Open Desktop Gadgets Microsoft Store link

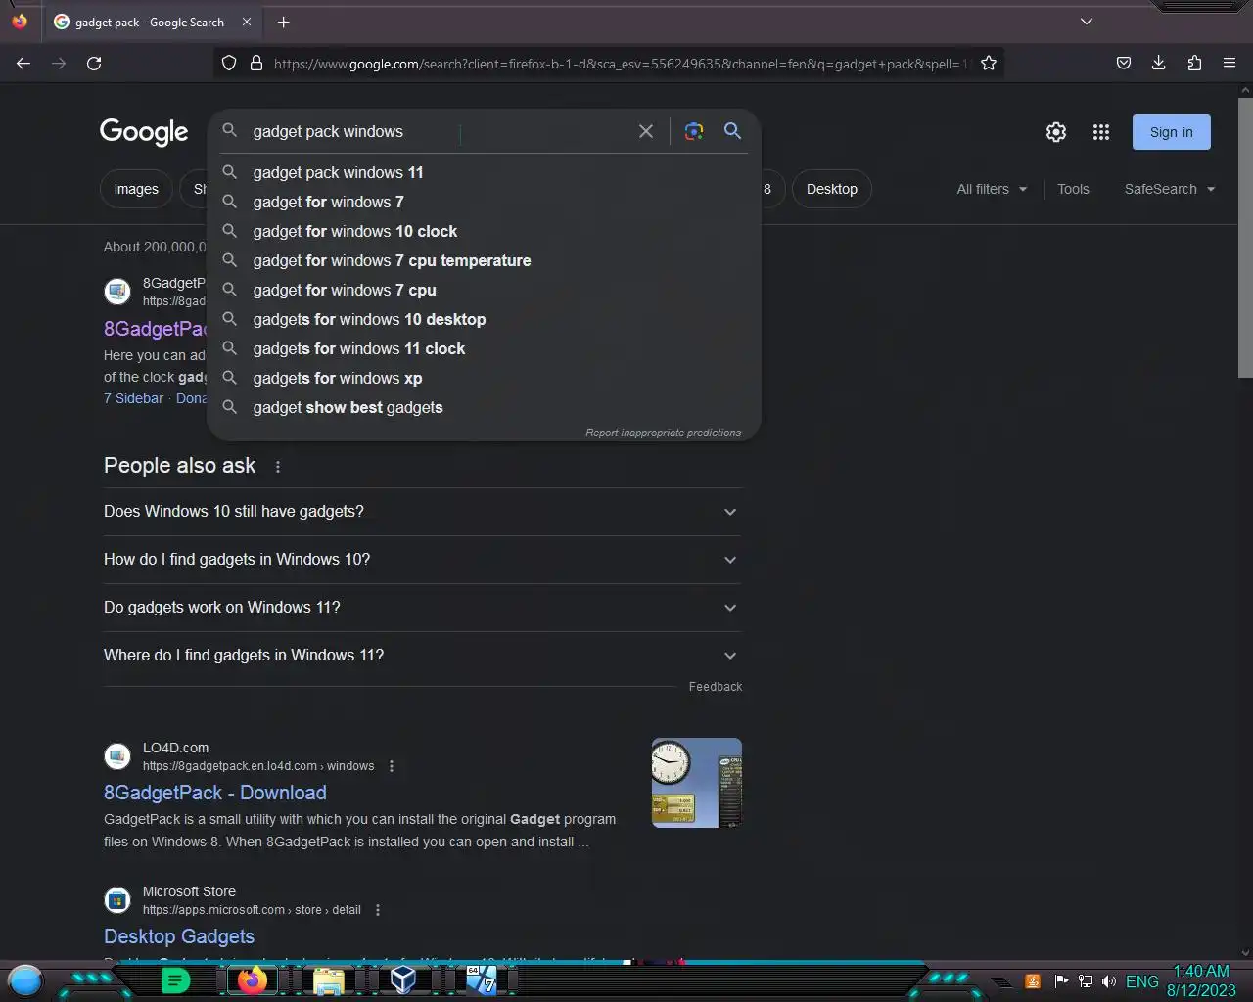pos(179,936)
